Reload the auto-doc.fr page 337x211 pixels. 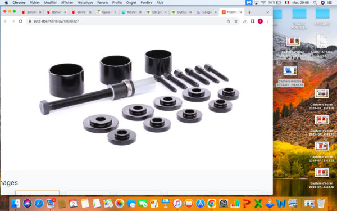point(21,21)
